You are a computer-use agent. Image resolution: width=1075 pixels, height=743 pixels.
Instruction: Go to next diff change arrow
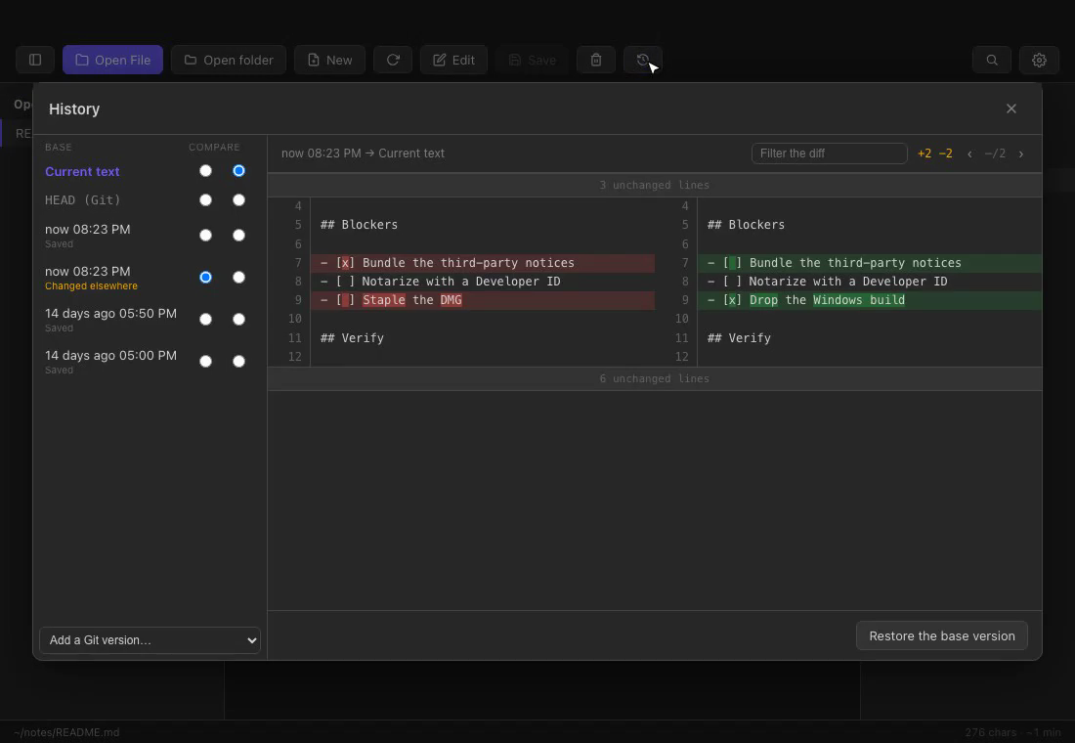(1021, 153)
